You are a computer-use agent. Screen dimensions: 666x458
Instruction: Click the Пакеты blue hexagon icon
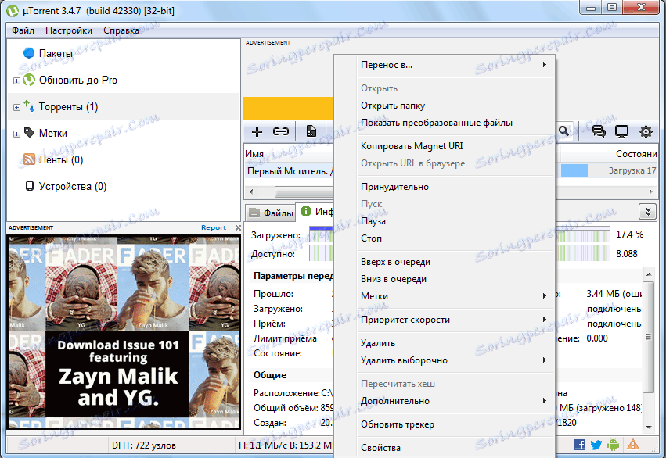pos(29,53)
